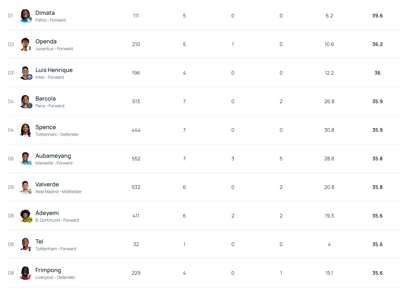Screen dimensions: 405x289
Task: Open Valverde's player profile
Action: [47, 185]
